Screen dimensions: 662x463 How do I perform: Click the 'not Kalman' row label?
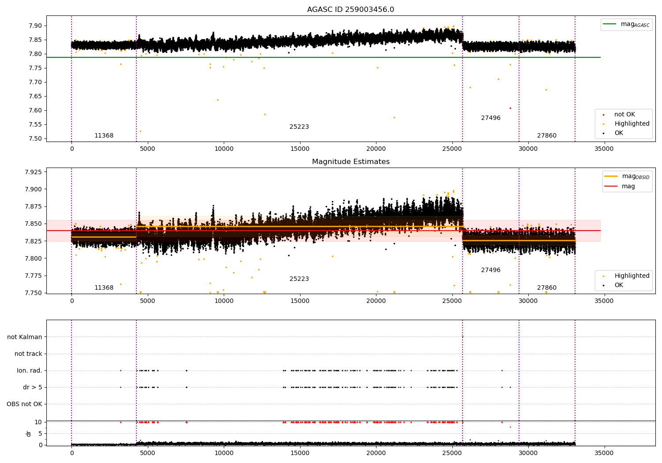pyautogui.click(x=25, y=337)
